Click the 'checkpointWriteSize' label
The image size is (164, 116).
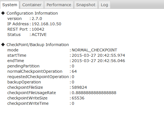[x=27, y=98]
